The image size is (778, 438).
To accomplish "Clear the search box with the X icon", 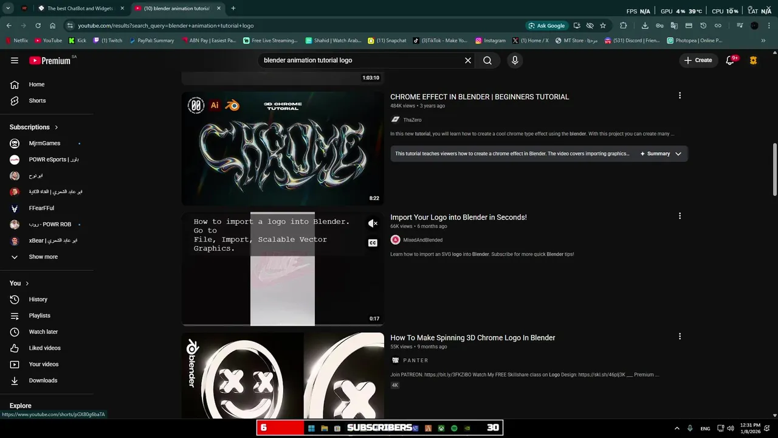I will [468, 60].
